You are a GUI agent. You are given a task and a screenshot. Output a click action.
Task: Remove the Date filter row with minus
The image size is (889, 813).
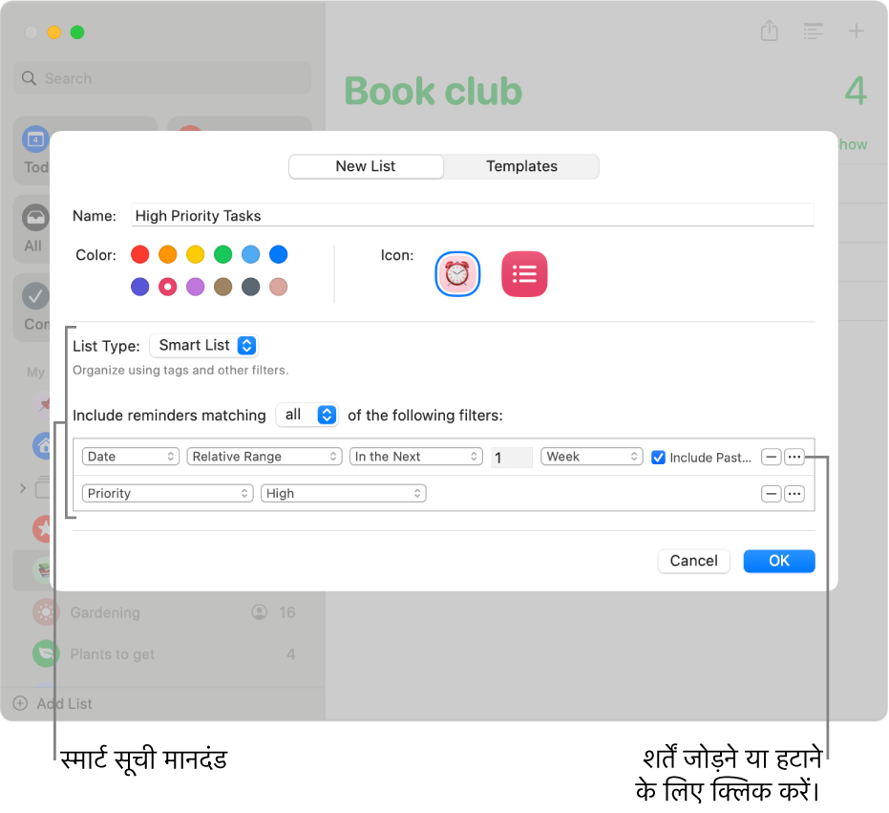[772, 457]
